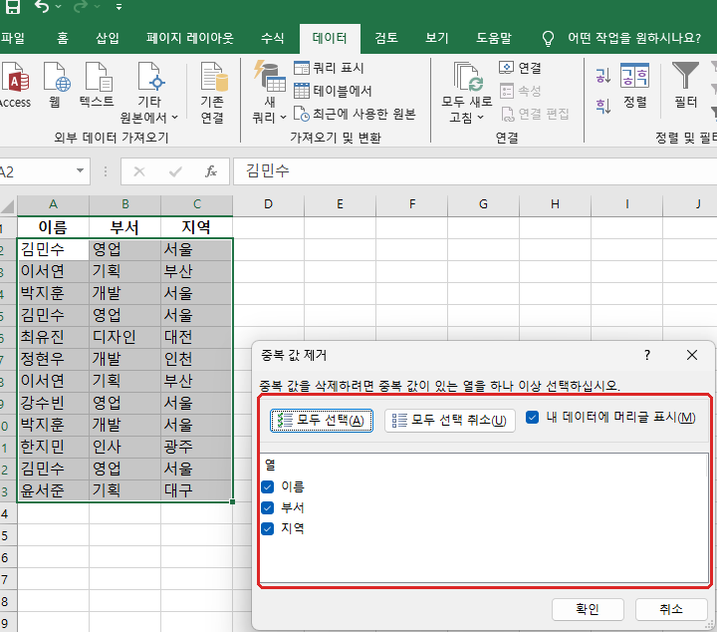Screen dimensions: 717x632
Task: Open the 보기 ribbon tab
Action: (x=437, y=38)
